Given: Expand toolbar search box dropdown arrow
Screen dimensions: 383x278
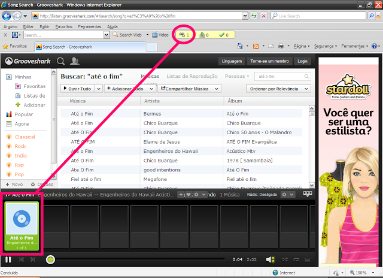Looking at the screenshot, I should click(x=107, y=35).
